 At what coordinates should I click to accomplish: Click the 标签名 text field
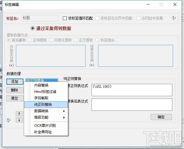point(40,18)
